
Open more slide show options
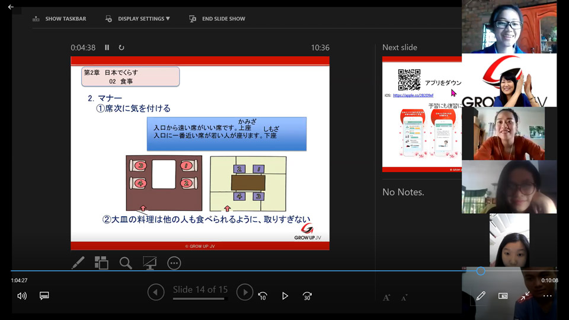(174, 263)
